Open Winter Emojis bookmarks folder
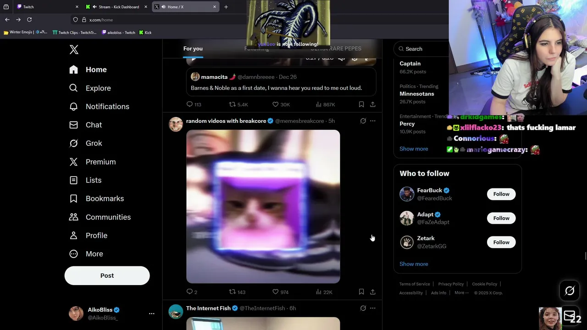The height and width of the screenshot is (330, 587). tap(25, 33)
